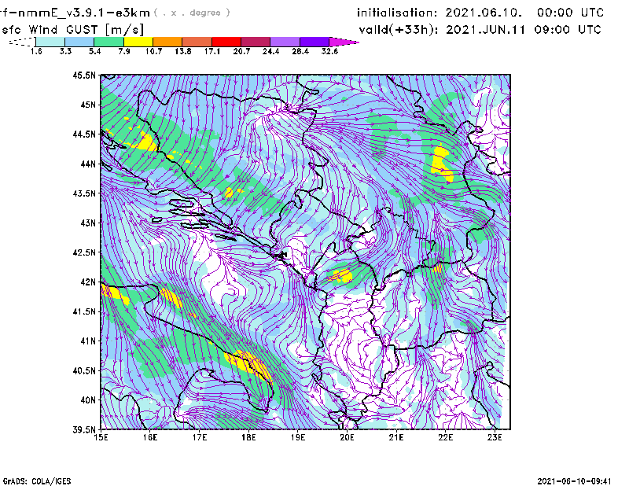The width and height of the screenshot is (629, 486).
Task: Click the 15E longitude label
Action: 101,437
